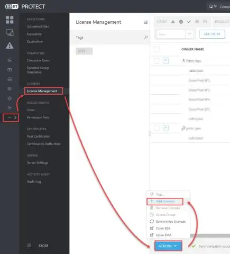The height and width of the screenshot is (254, 230).
Task: Open Quarantine in the sidebar menu
Action: 35,41
